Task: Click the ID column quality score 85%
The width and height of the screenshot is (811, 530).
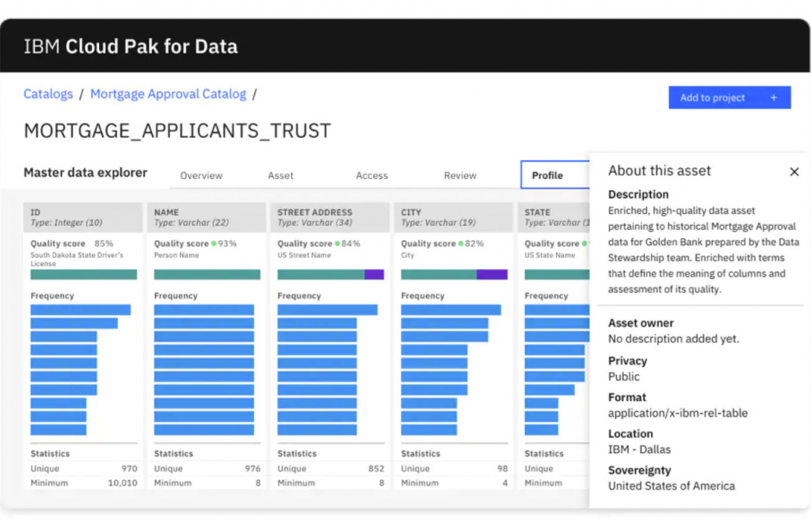Action: 104,243
